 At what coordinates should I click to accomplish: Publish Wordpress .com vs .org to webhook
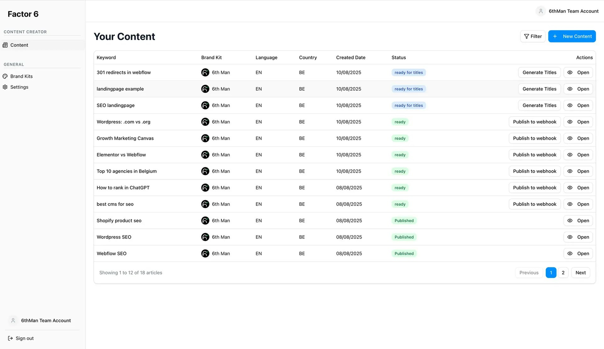535,122
